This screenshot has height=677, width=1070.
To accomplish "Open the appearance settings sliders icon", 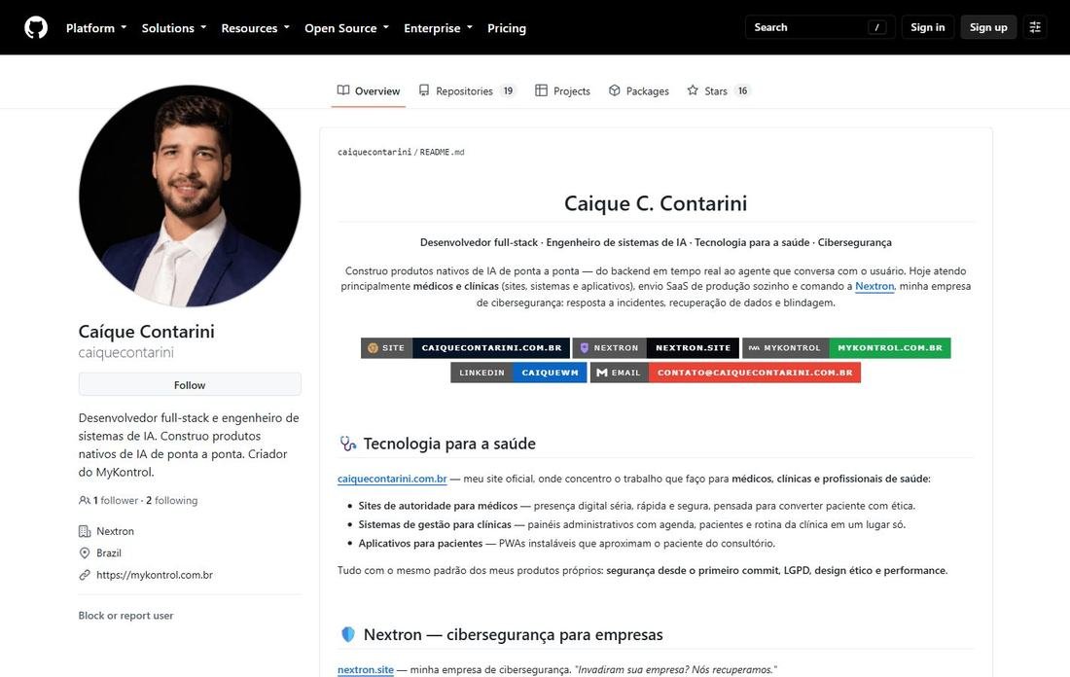I will click(x=1035, y=27).
